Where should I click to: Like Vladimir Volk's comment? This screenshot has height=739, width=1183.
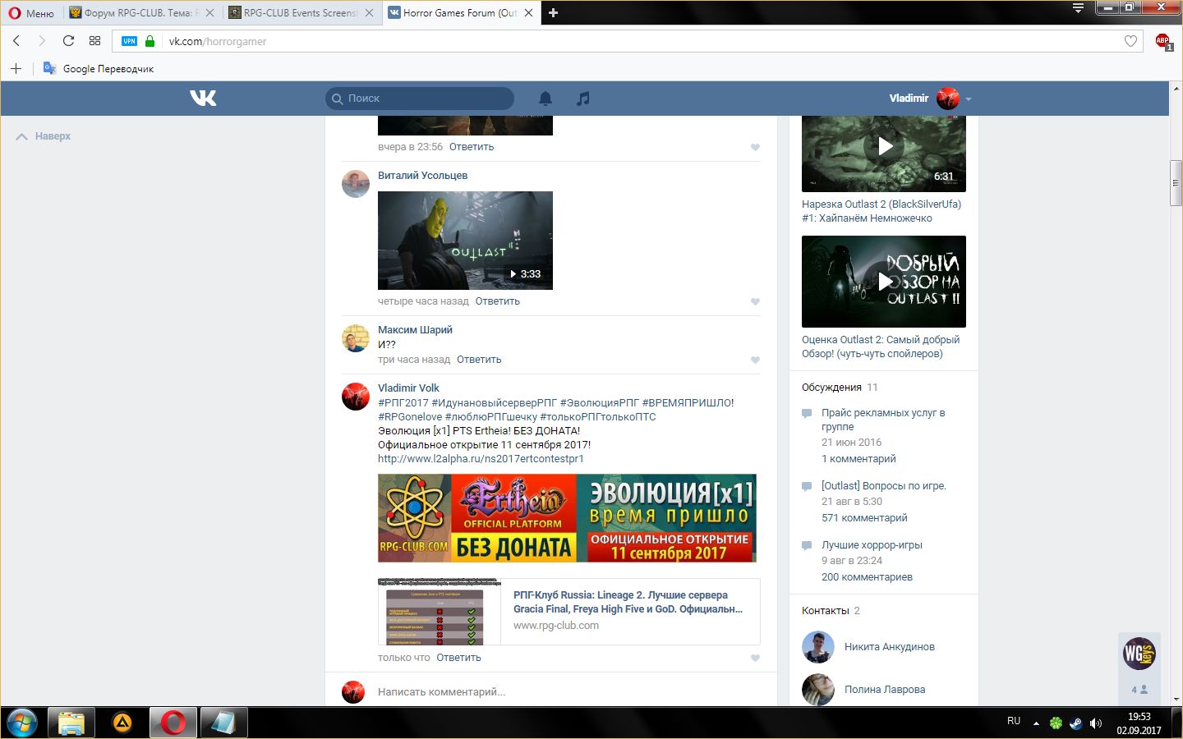tap(755, 658)
